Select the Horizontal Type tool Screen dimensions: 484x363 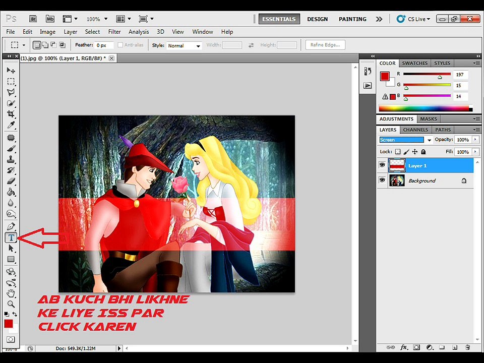click(11, 237)
